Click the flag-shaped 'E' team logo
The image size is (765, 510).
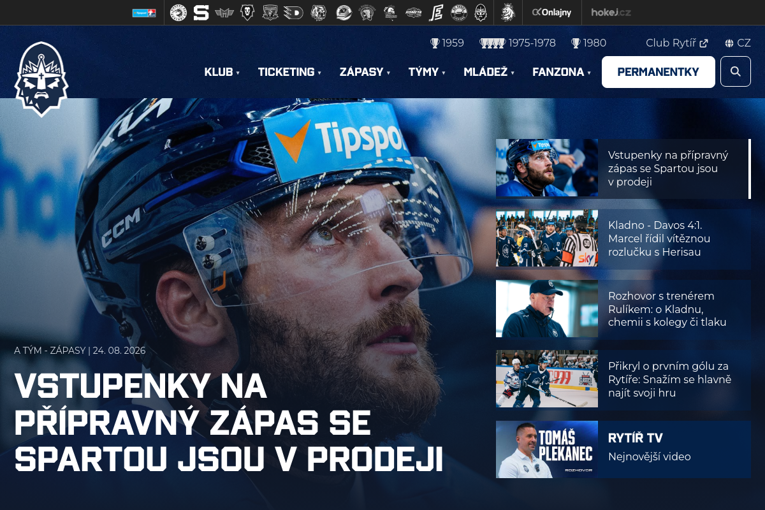pyautogui.click(x=436, y=12)
